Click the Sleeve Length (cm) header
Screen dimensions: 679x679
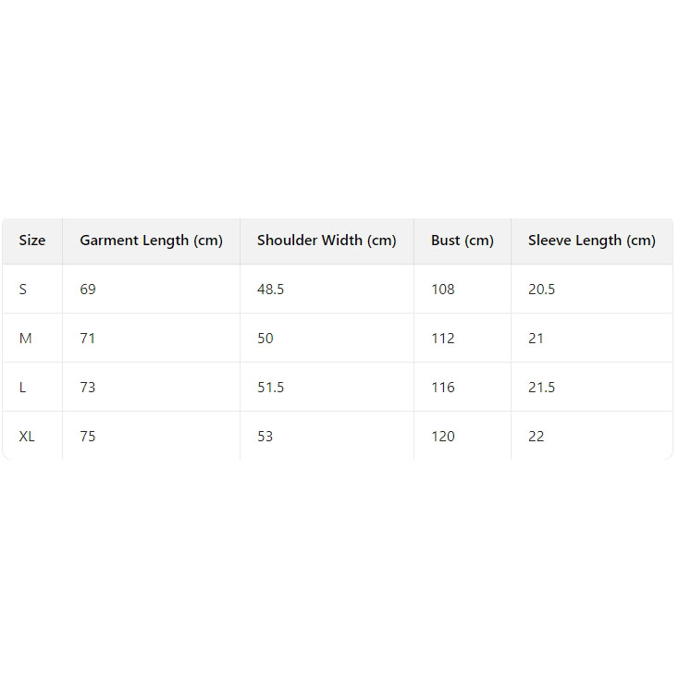(591, 241)
